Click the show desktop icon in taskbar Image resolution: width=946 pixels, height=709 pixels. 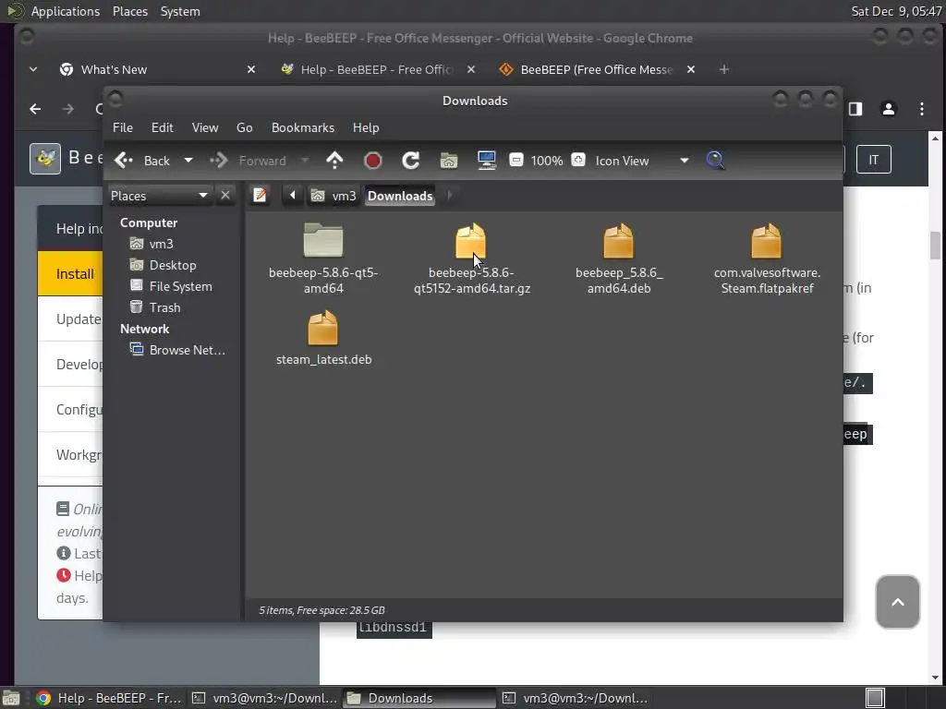click(x=11, y=699)
